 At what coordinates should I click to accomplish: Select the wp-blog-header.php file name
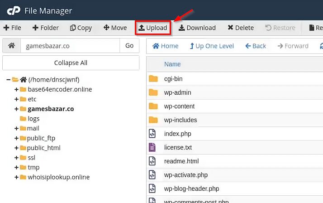pos(191,189)
